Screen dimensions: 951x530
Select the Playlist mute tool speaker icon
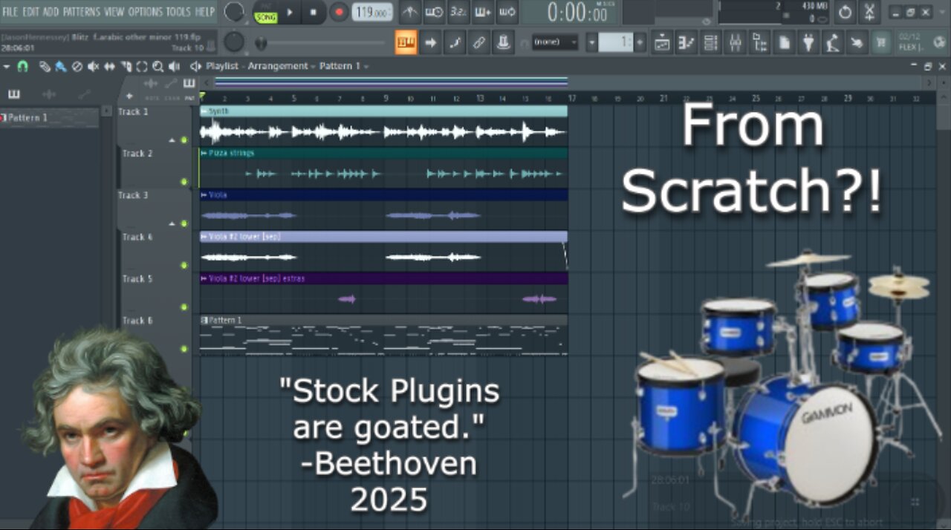point(93,66)
